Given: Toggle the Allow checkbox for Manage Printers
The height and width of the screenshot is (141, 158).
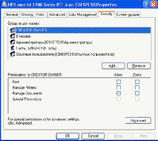Looking at the screenshot, I should tap(118, 88).
